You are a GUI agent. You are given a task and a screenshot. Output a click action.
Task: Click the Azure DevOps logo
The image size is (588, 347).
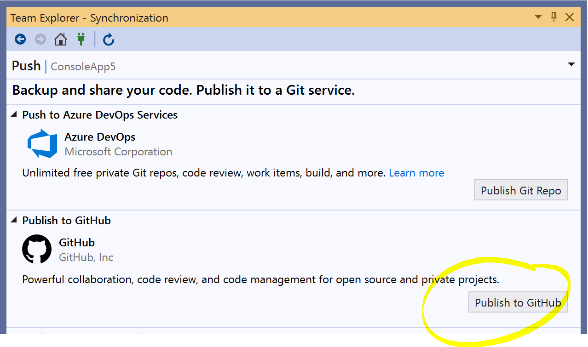click(42, 144)
